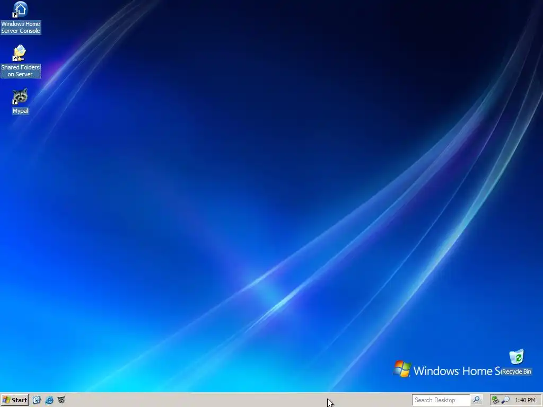Click the Search Desktop input field
The image size is (543, 407).
441,400
